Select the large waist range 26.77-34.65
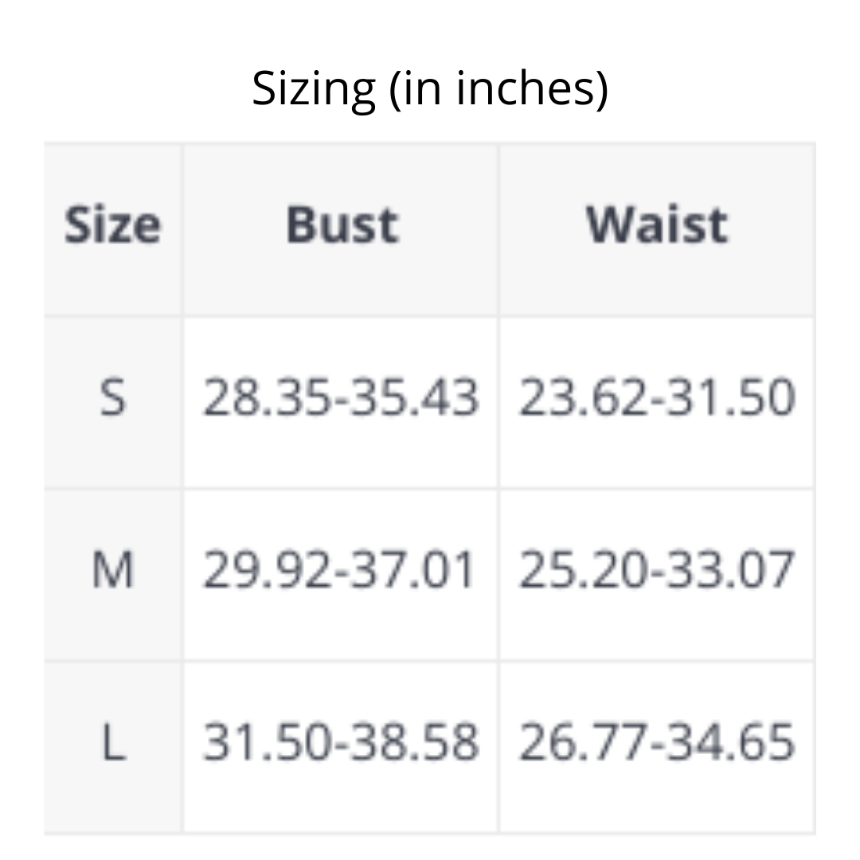The image size is (860, 860). tap(657, 743)
